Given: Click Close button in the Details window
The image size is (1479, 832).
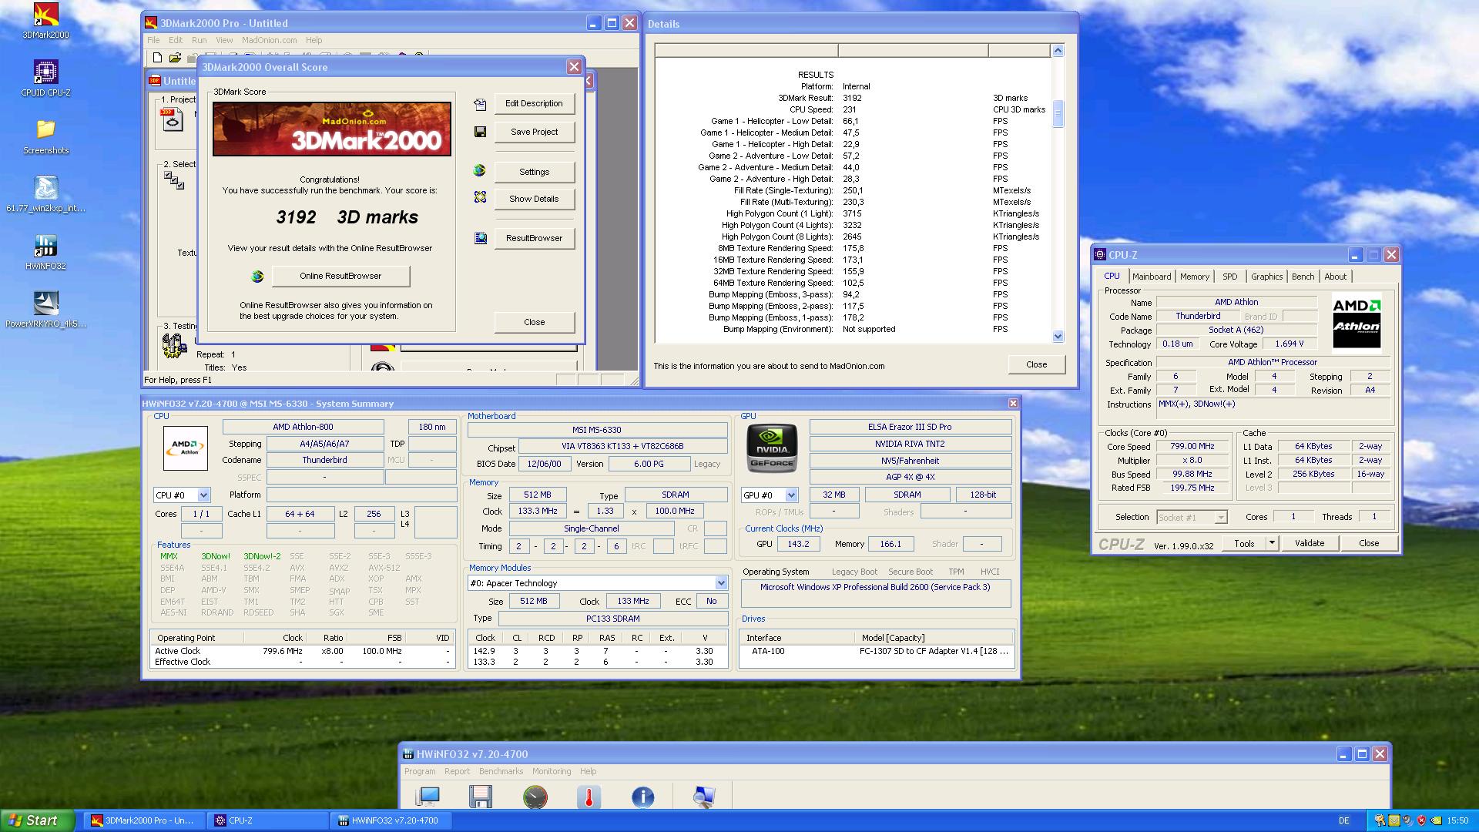Looking at the screenshot, I should coord(1036,364).
